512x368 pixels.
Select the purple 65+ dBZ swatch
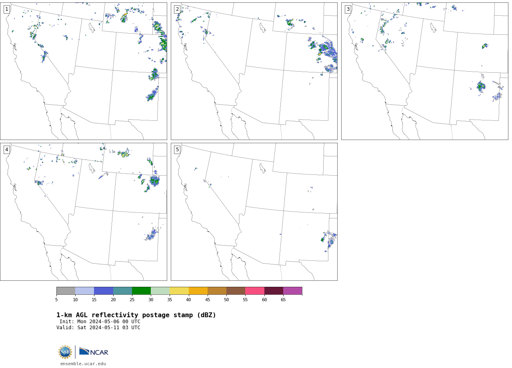pyautogui.click(x=293, y=291)
